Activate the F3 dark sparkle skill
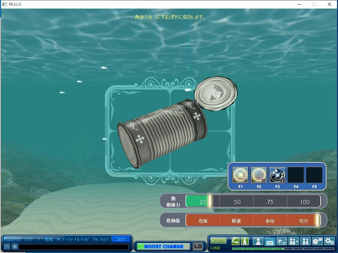338x253 pixels. (277, 175)
